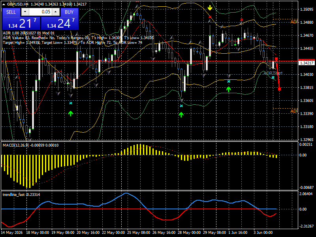Image resolution: width=316 pixels, height=237 pixels.
Task: Click the Target High= 1.34935 info line
Action: (x=73, y=43)
